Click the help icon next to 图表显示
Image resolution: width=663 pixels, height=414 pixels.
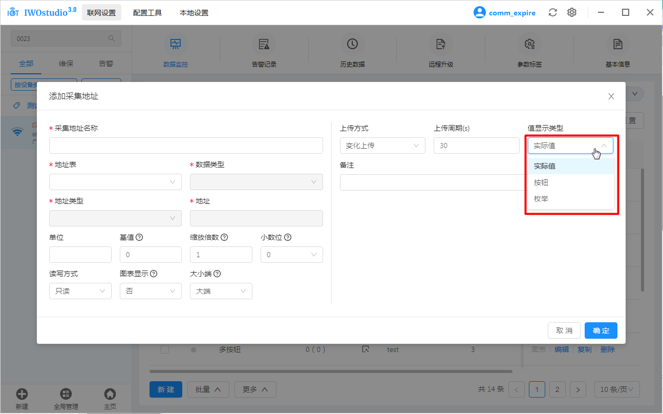tap(154, 274)
